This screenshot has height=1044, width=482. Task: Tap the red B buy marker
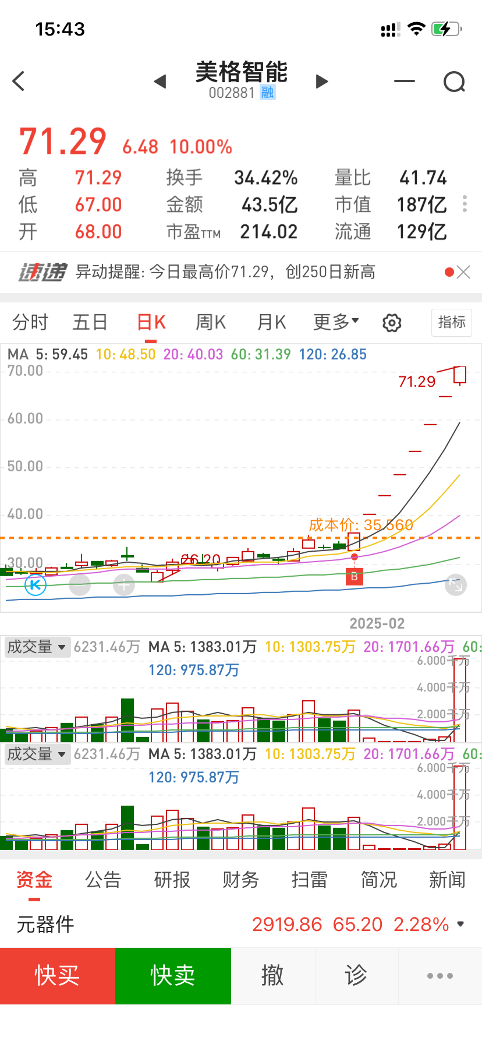pos(354,577)
